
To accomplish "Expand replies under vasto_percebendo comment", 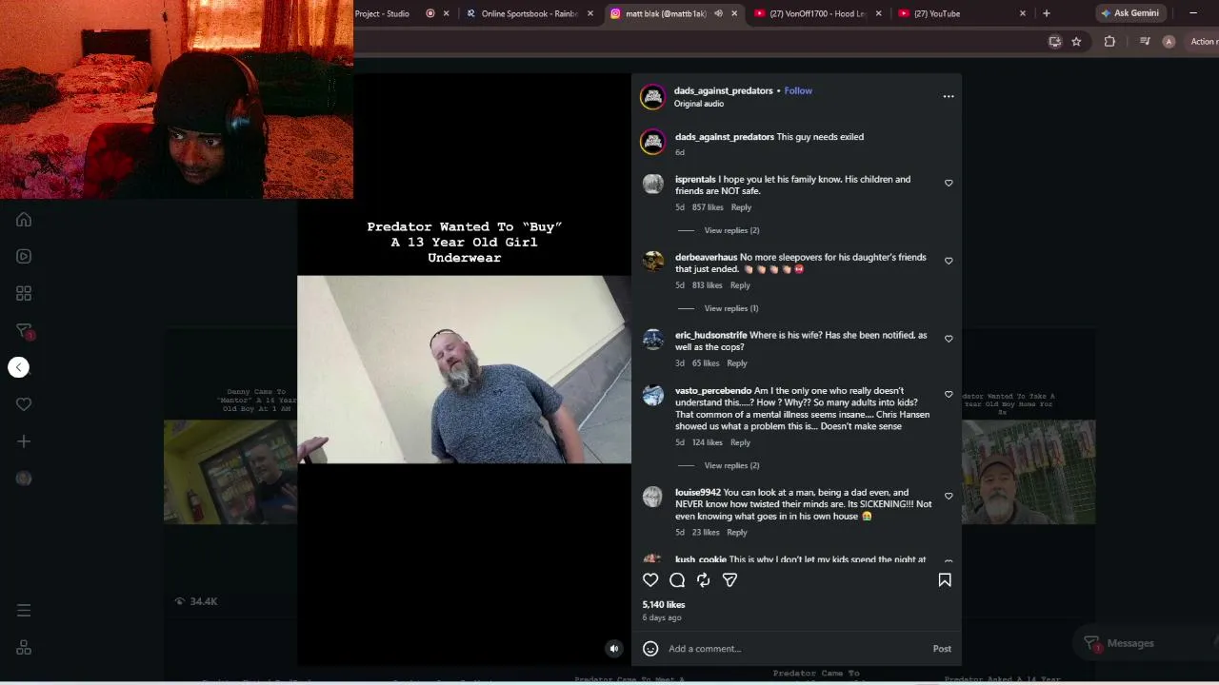I will (731, 465).
